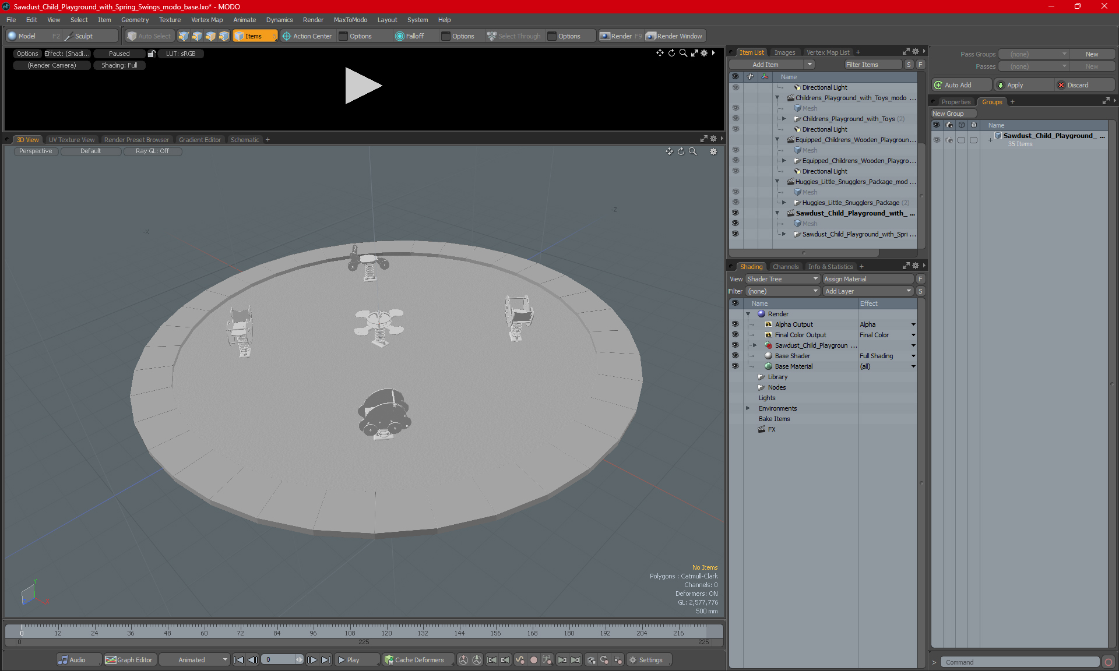Click the Falloff icon in toolbar
Screen dimensions: 1119x671
[399, 36]
